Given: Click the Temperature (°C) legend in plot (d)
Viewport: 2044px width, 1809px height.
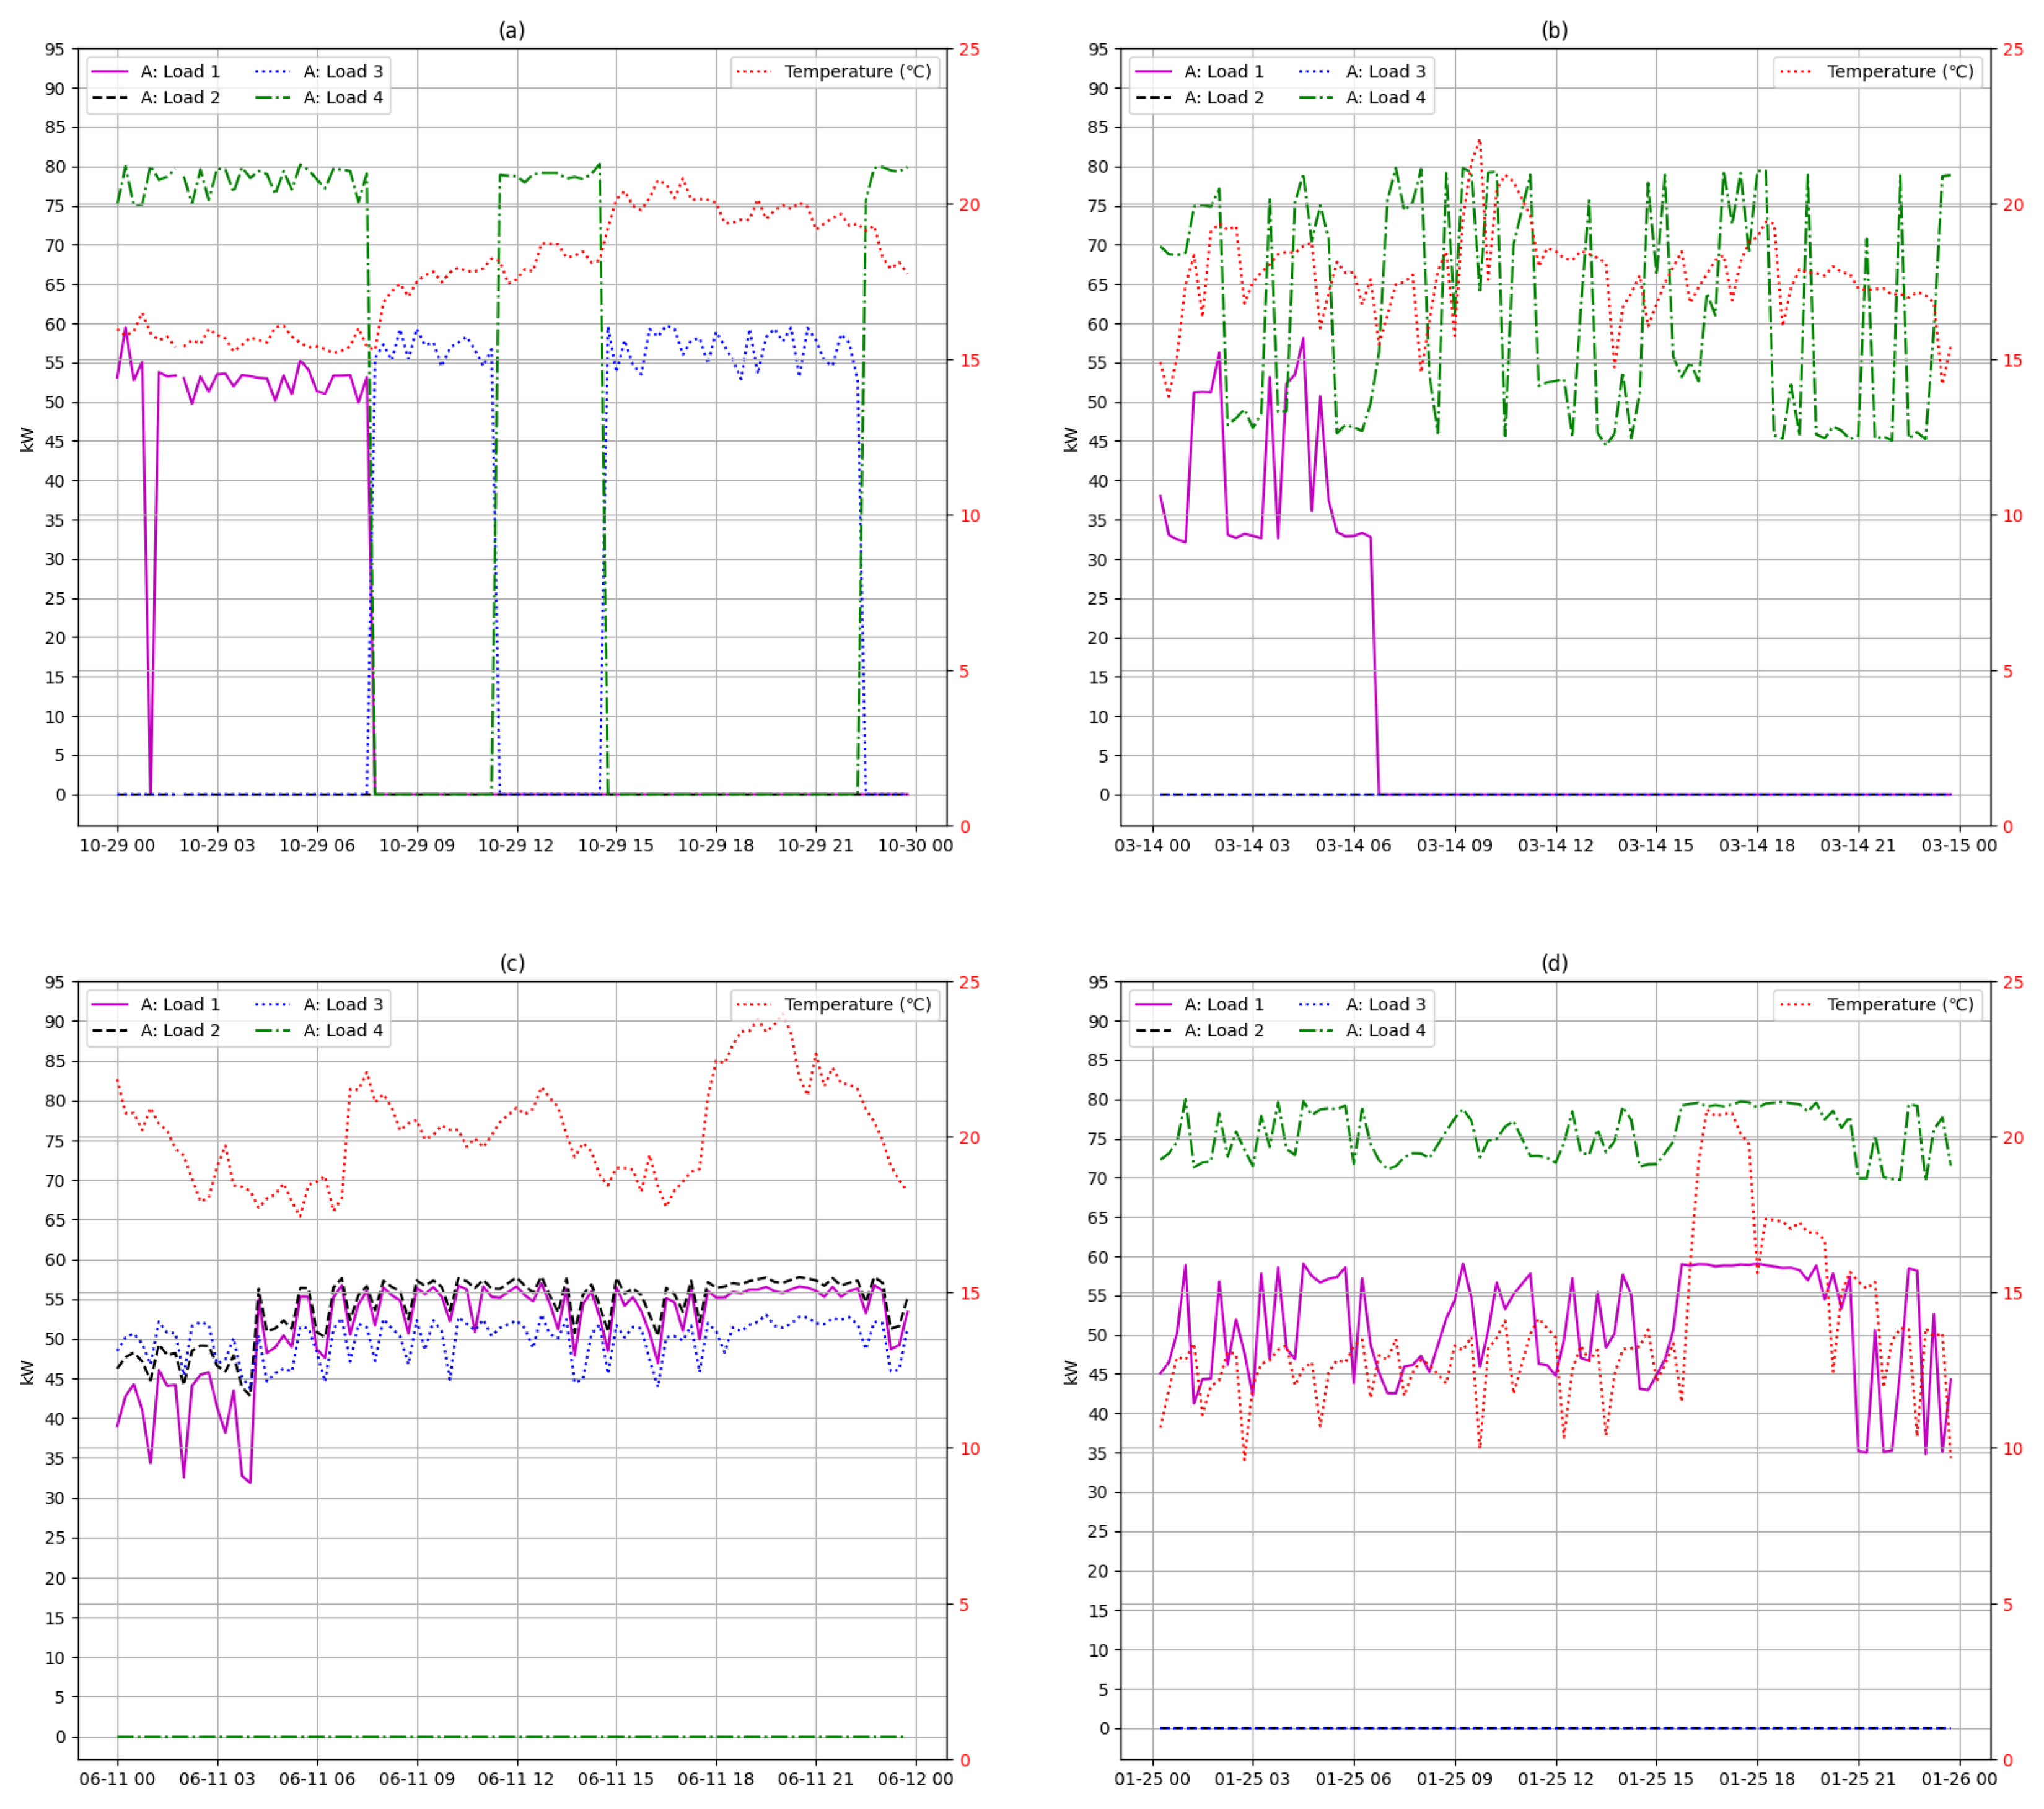Looking at the screenshot, I should coord(1900,1005).
